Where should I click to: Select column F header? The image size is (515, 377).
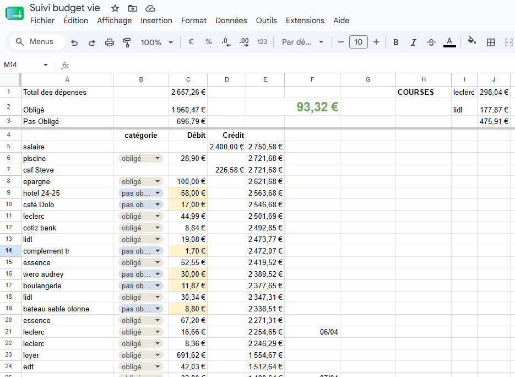(312, 79)
